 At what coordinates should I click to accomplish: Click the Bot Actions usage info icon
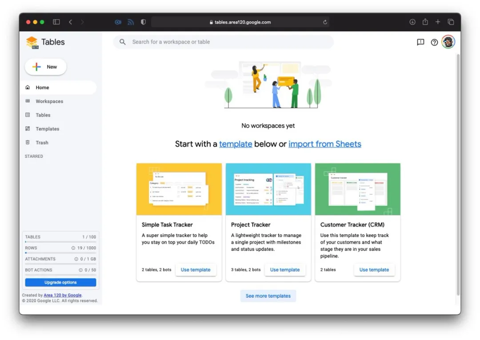point(80,270)
